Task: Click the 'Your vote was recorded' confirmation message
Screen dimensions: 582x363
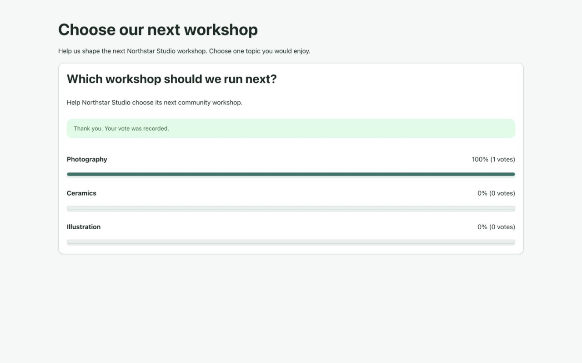Action: (x=291, y=128)
